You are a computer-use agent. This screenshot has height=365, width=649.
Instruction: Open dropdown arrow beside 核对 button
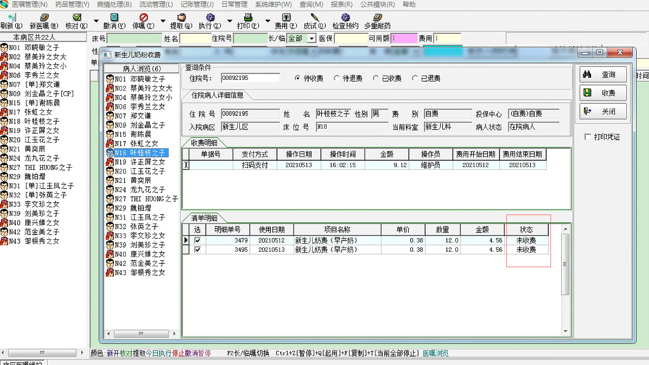tap(96, 21)
